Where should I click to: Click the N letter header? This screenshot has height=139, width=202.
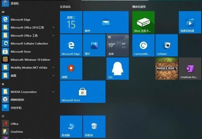point(3,84)
